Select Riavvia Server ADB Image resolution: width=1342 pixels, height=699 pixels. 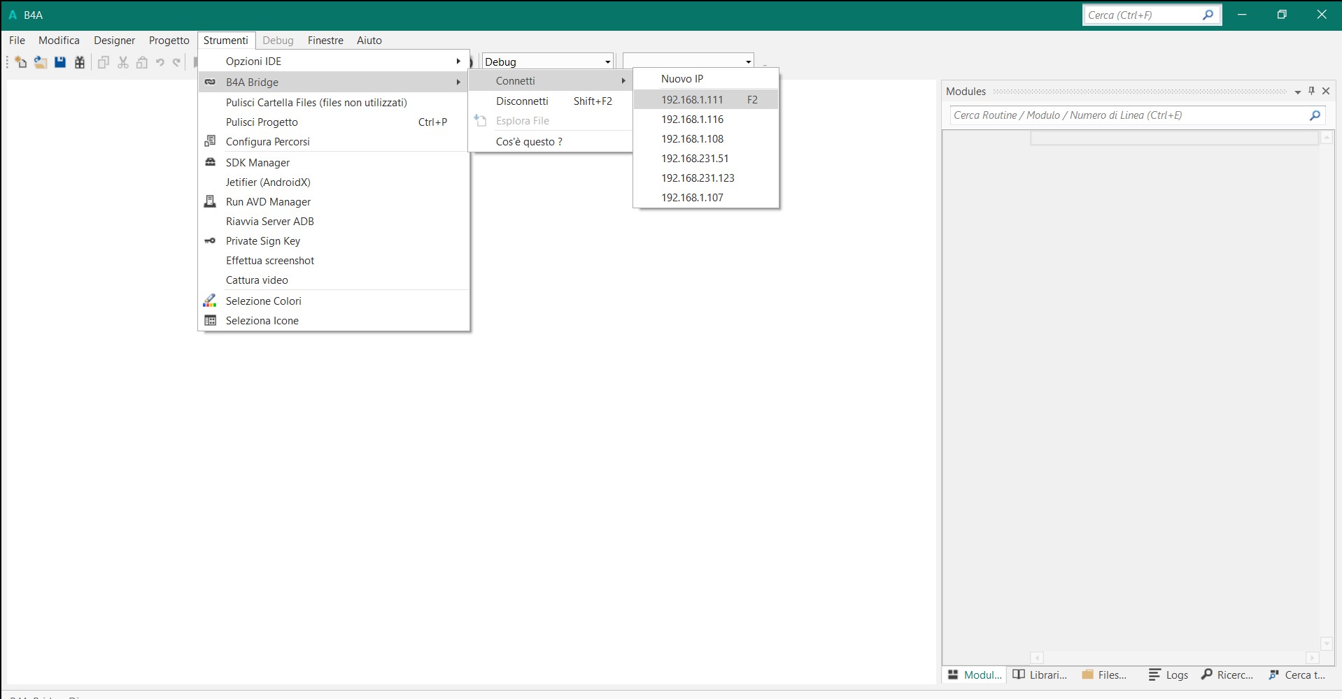334,222
